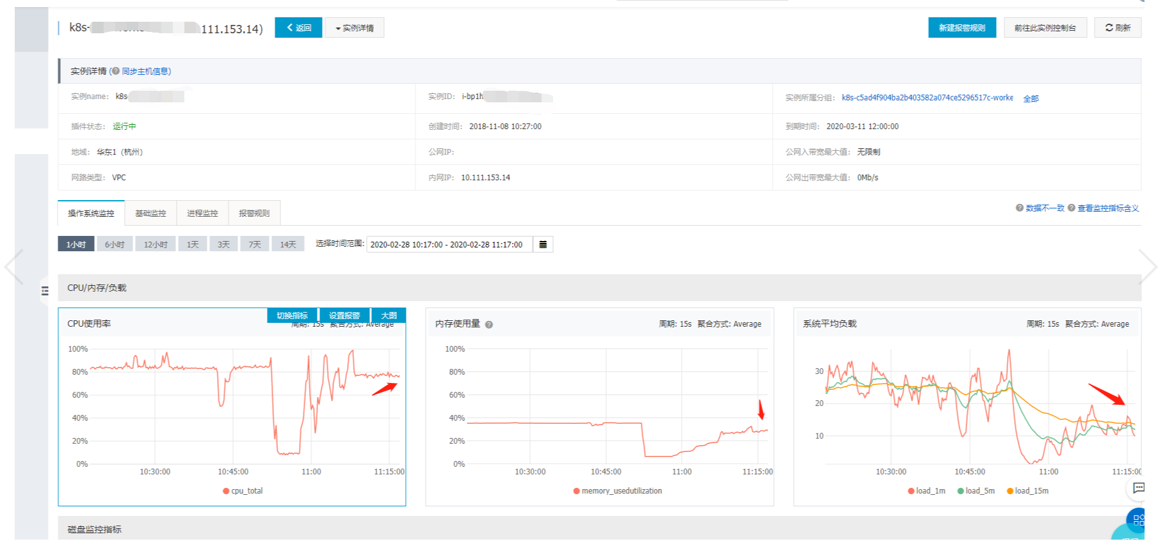
Task: Click 大图 to enlarge CPU chart
Action: 389,315
